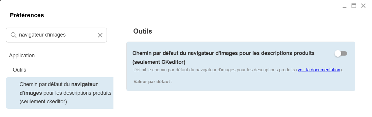The image size is (372, 117).
Task: Click the magnifier search icon
Action: 13,35
